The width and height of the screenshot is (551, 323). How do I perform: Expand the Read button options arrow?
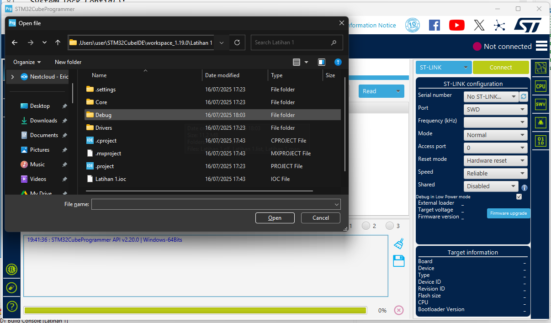[x=398, y=91]
